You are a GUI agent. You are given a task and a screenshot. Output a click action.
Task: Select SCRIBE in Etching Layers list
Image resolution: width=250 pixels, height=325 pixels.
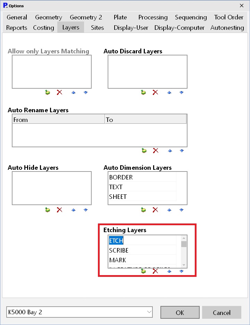click(142, 251)
